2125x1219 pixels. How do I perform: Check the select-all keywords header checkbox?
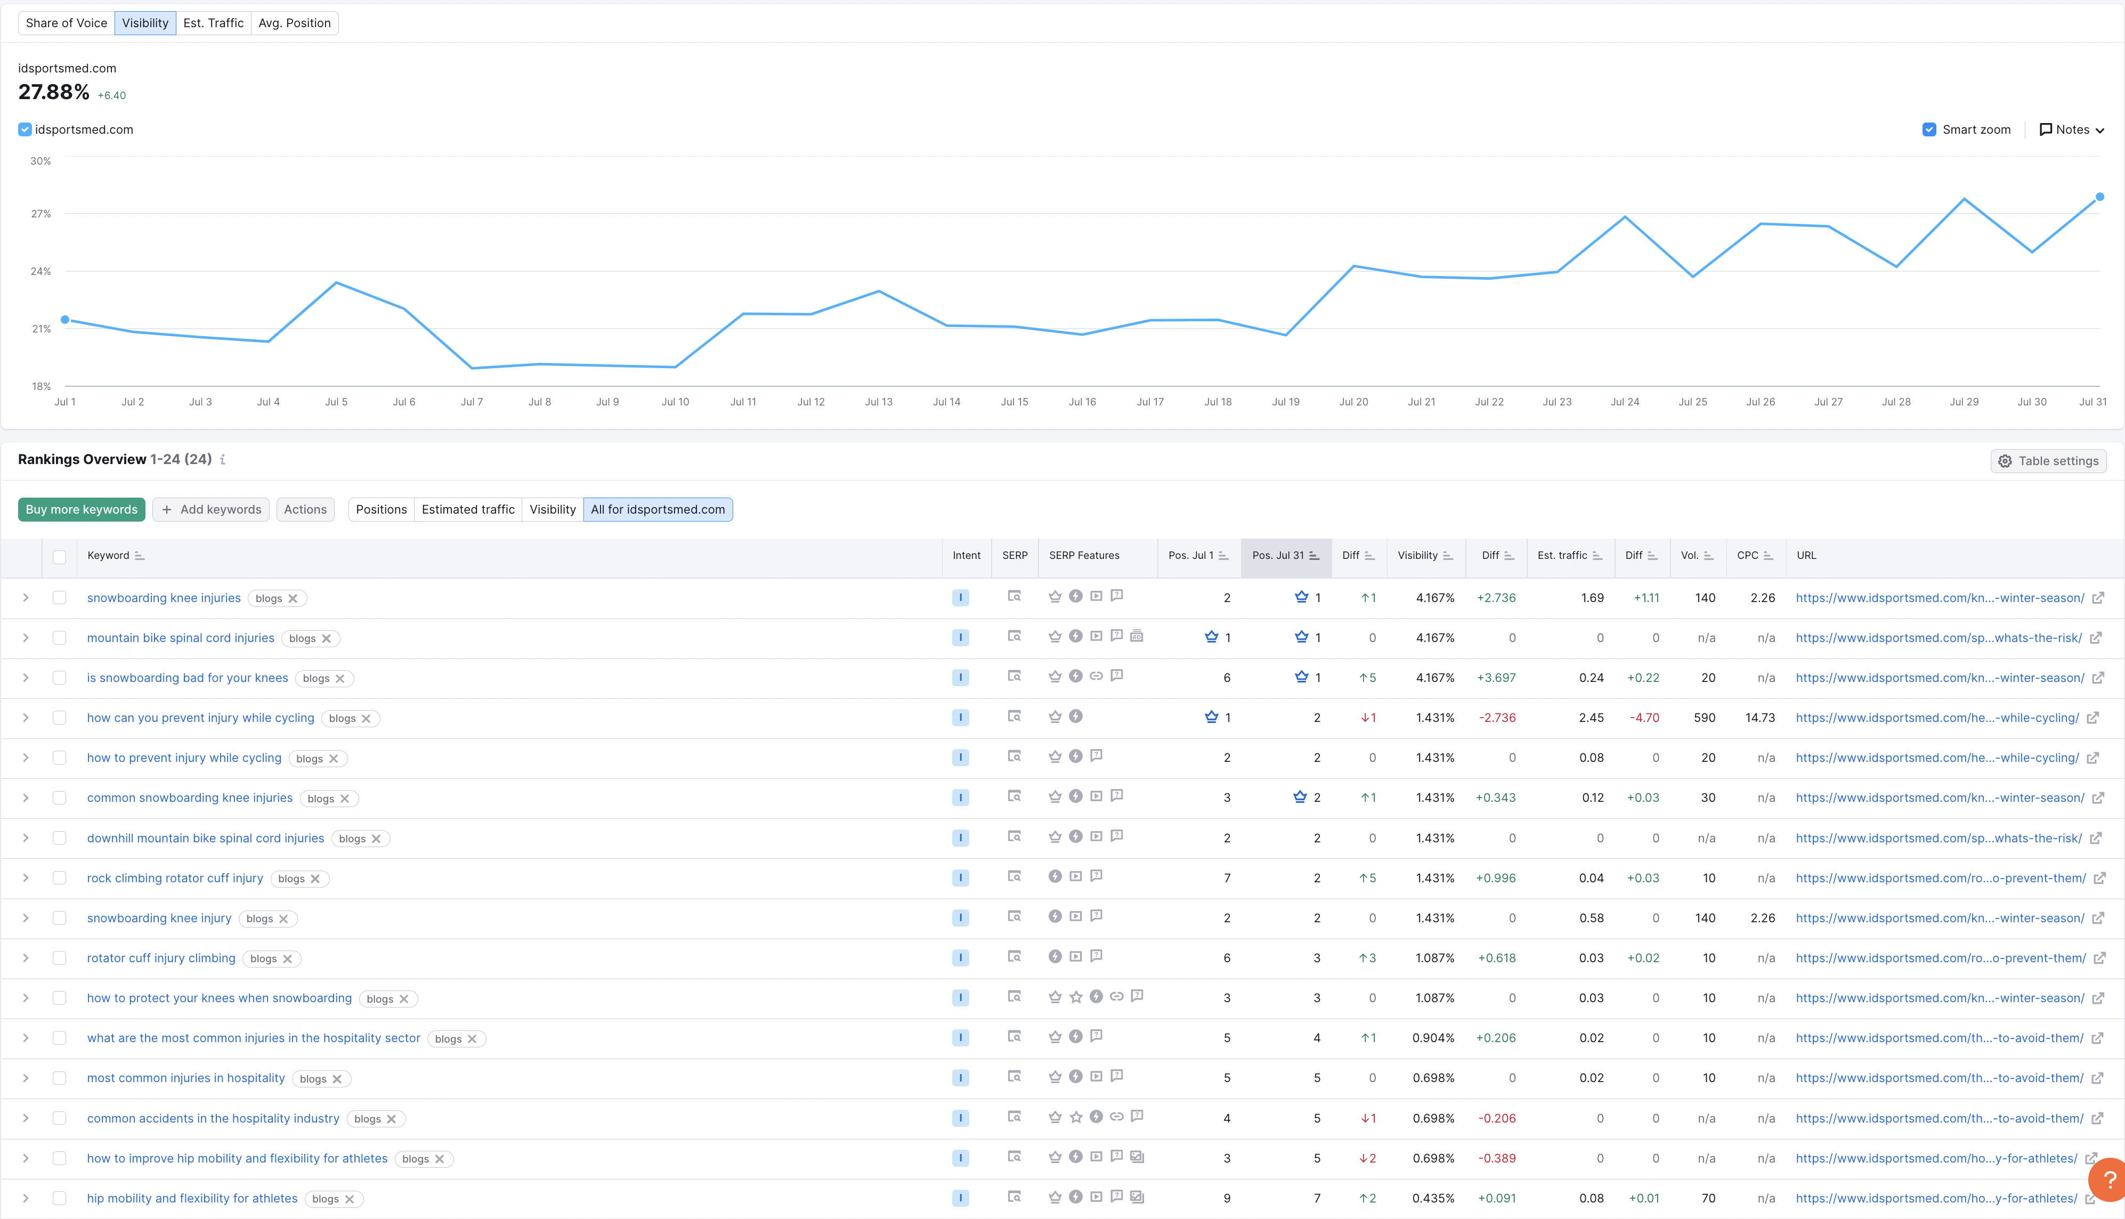point(60,557)
